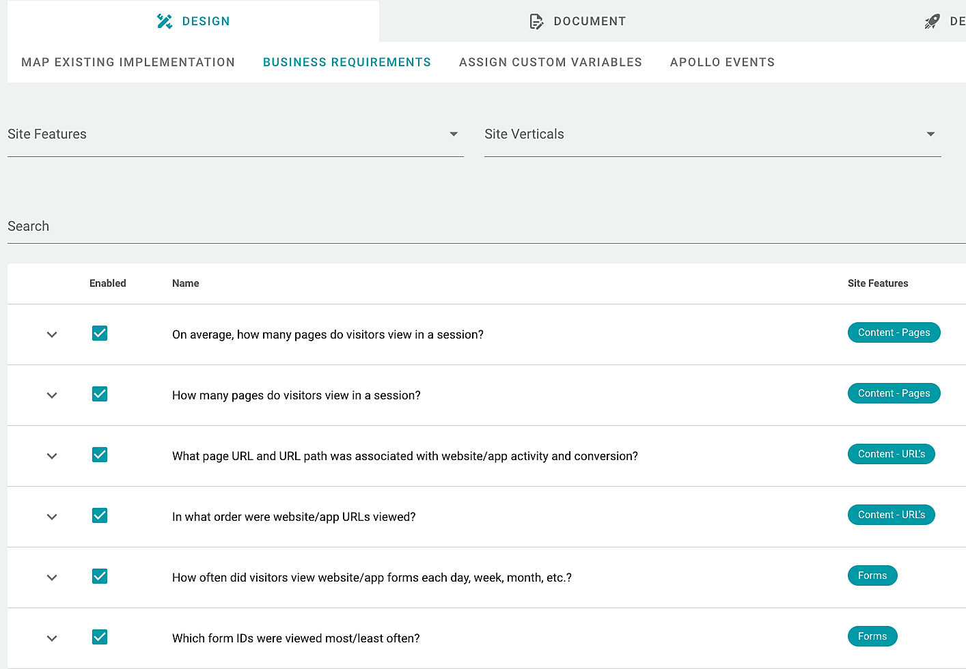This screenshot has height=669, width=966.
Task: Expand row 'On average, how many pages'
Action: coord(52,334)
